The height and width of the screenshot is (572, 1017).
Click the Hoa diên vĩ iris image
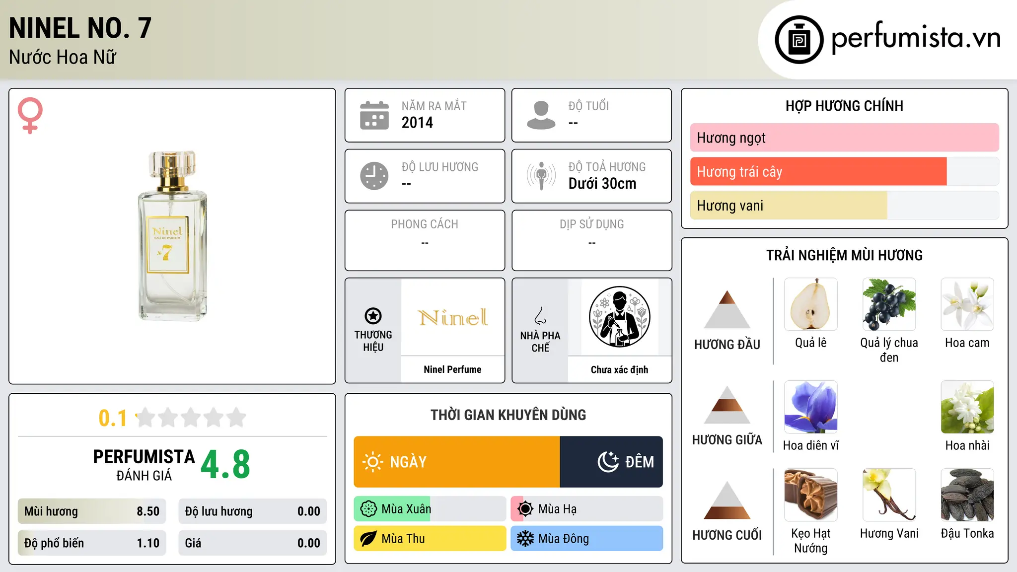click(x=811, y=407)
